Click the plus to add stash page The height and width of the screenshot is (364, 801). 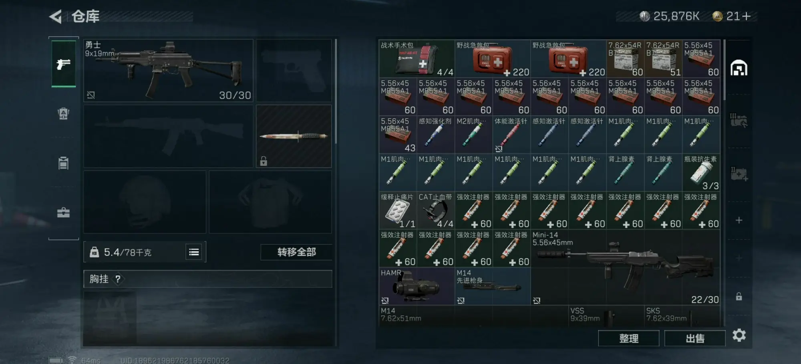(739, 220)
